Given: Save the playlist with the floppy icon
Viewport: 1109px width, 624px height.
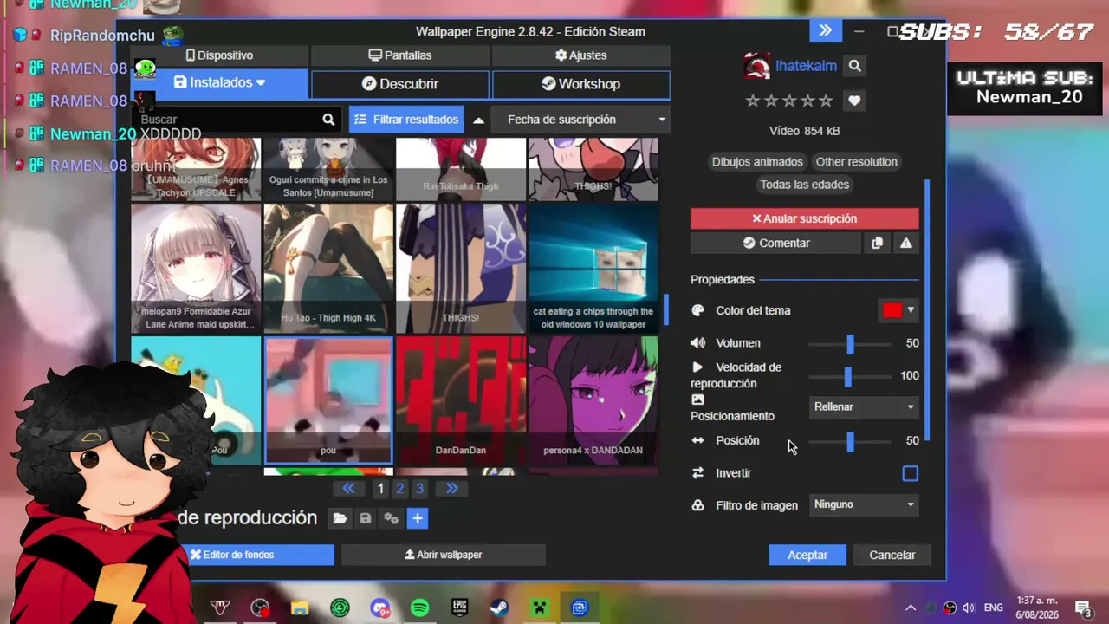Looking at the screenshot, I should click(366, 518).
